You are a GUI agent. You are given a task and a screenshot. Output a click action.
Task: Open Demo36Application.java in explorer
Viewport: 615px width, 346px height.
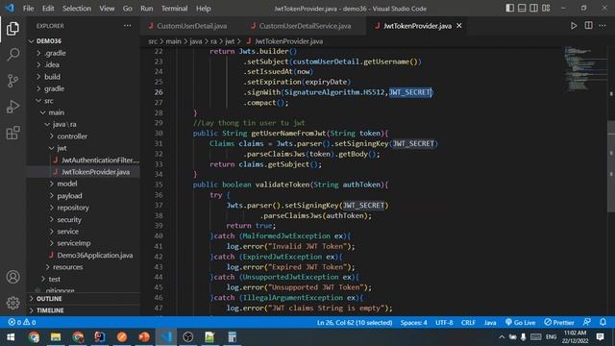tap(94, 255)
